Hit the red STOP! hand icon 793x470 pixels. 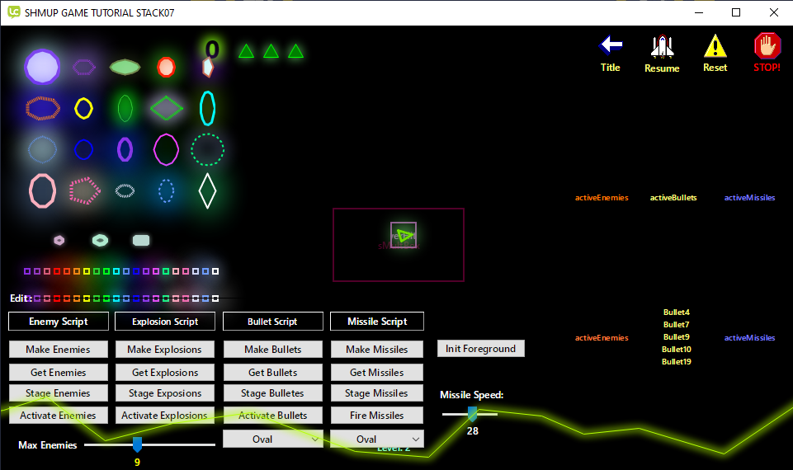(x=767, y=45)
